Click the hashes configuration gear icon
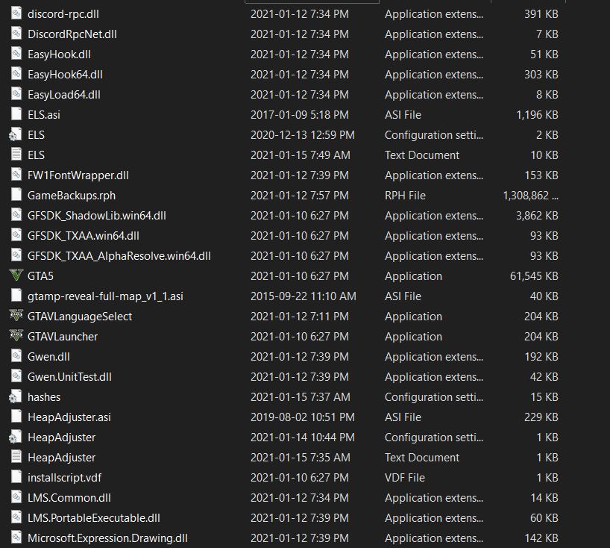The width and height of the screenshot is (610, 548). [x=16, y=397]
